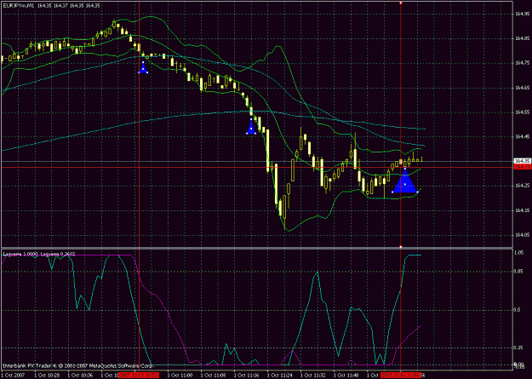Viewport: 532px width, 379px height.
Task: Click the 1 Oct 11:40 time label
Action: click(x=345, y=376)
